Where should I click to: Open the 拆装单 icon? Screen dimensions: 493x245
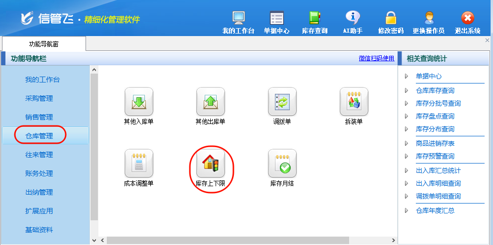(x=354, y=102)
